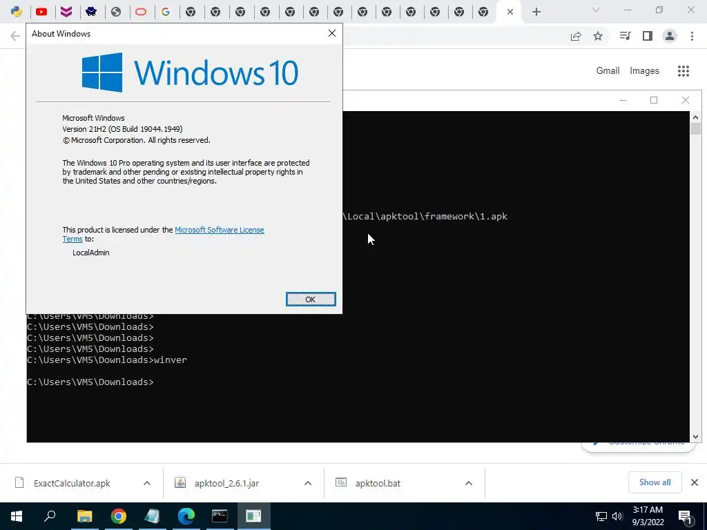Open the Google apps grid
Image resolution: width=707 pixels, height=530 pixels.
pos(684,71)
